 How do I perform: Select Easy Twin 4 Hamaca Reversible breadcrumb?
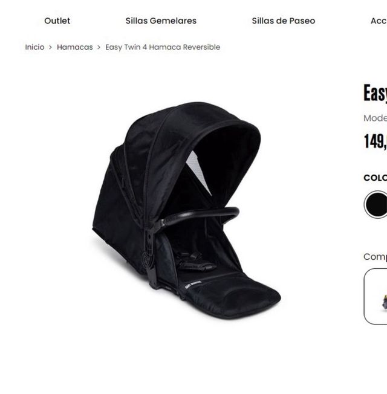coord(163,47)
